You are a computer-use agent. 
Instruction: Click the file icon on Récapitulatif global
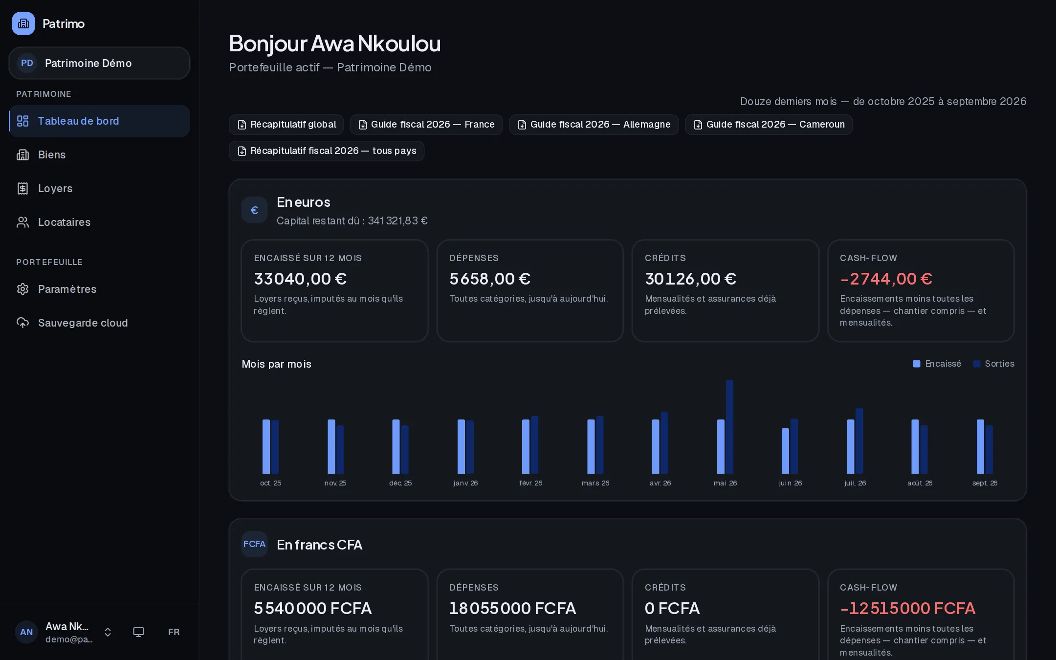point(242,125)
